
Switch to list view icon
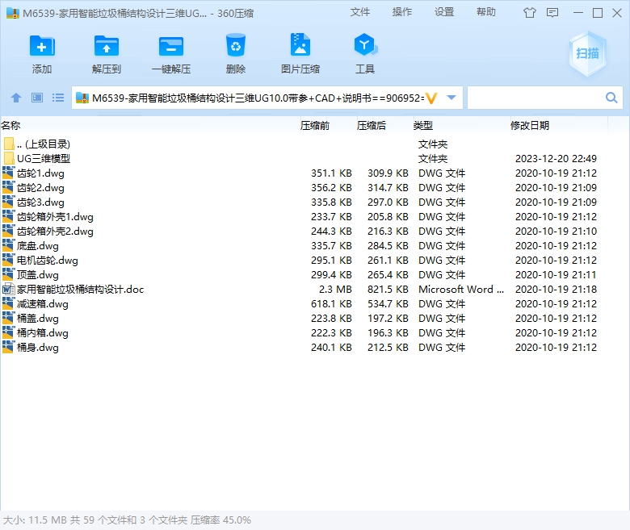point(58,98)
